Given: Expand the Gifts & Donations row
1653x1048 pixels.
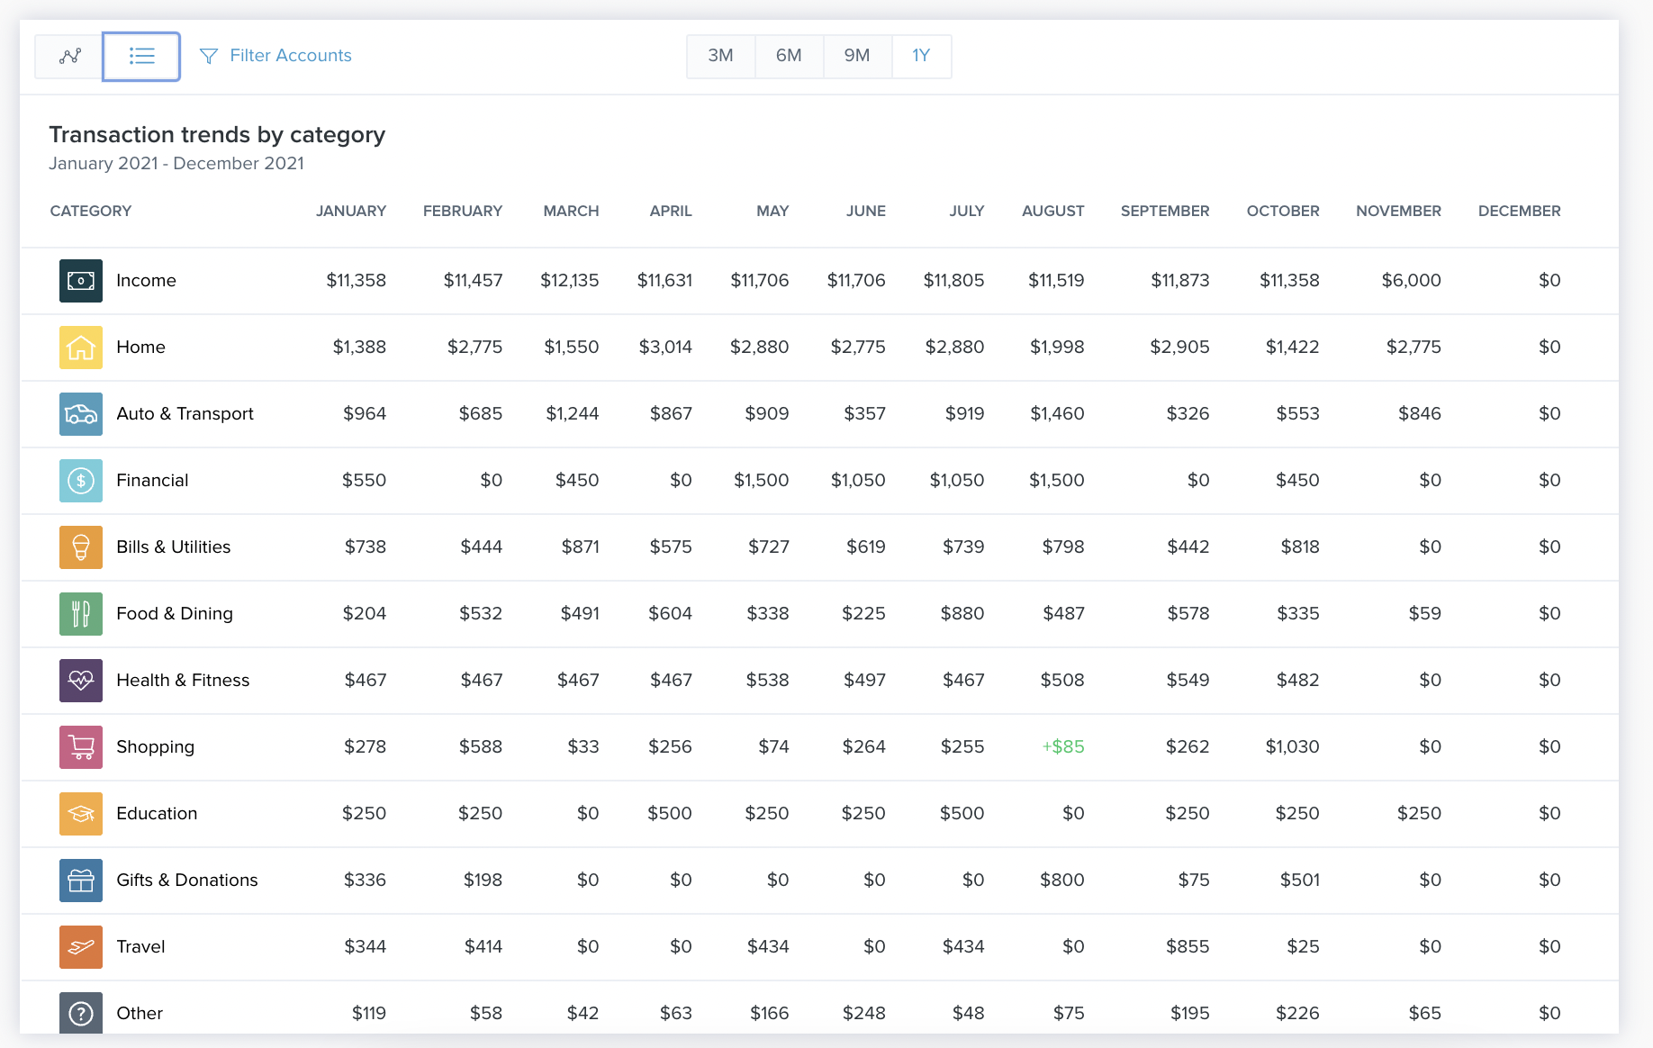Looking at the screenshot, I should [186, 880].
